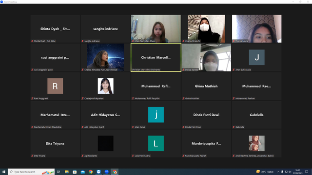
Task: Click jihan fairuz's teal j avatar
Action: pos(156,115)
